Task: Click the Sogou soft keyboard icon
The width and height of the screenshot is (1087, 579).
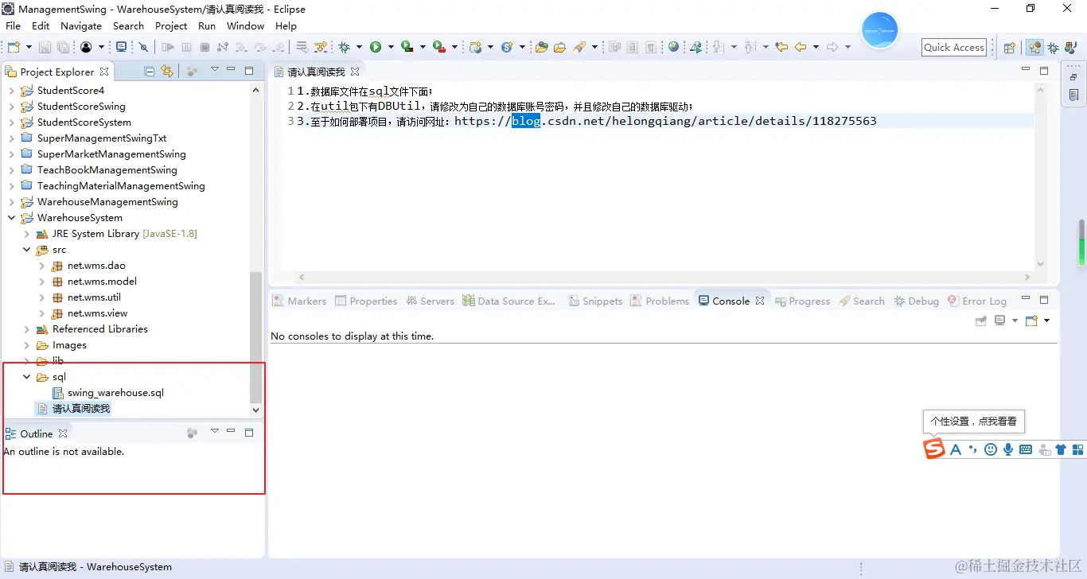Action: (1026, 449)
